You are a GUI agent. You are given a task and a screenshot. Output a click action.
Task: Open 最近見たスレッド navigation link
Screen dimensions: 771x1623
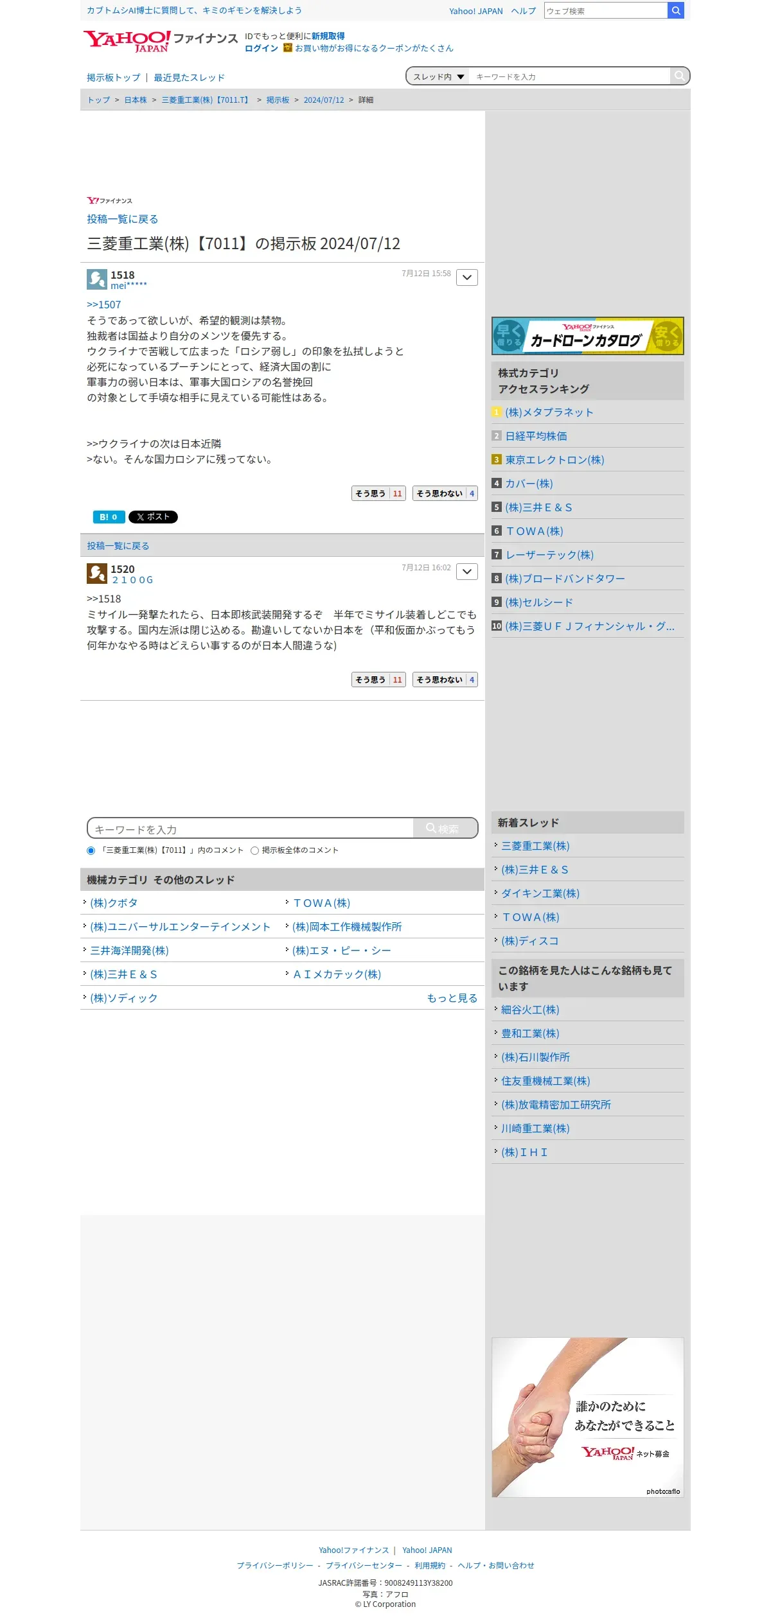tap(189, 78)
